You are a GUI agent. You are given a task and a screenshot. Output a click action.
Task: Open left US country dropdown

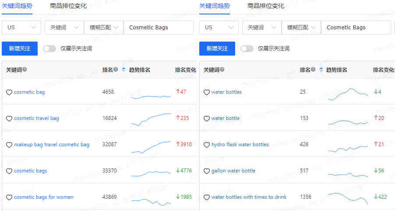(21, 28)
